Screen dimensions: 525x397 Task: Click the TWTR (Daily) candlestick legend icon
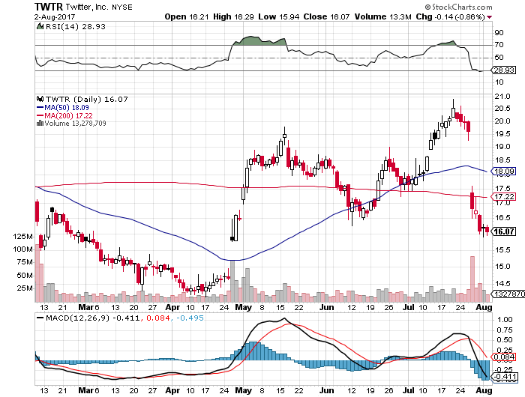pos(40,98)
